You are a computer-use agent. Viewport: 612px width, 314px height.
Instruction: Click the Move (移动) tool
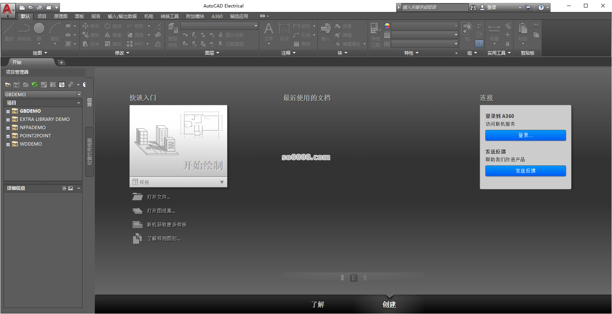(91, 26)
